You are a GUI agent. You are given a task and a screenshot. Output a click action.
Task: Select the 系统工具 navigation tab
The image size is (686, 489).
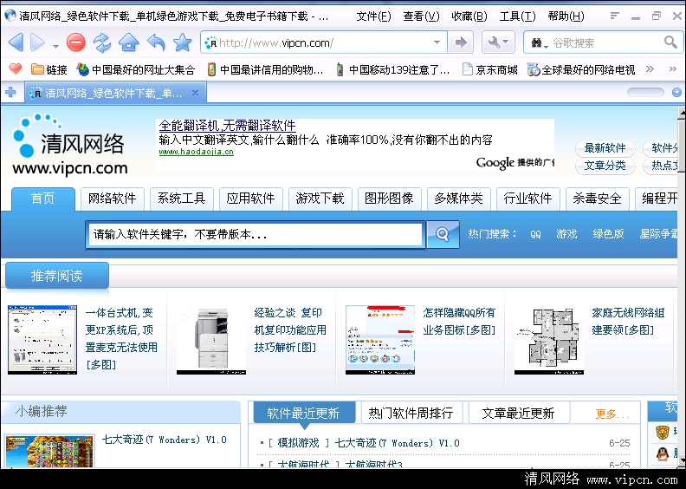[x=182, y=199]
